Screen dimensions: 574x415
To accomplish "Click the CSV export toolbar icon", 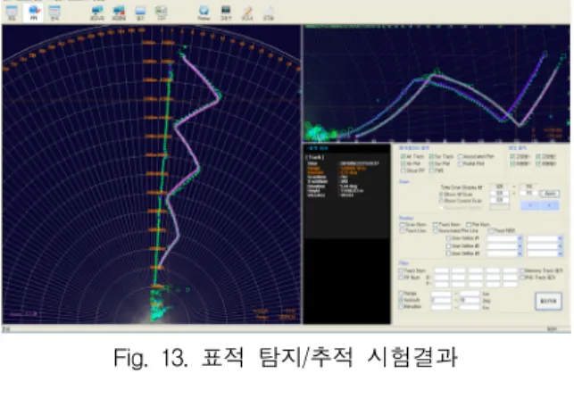I will coord(161,12).
